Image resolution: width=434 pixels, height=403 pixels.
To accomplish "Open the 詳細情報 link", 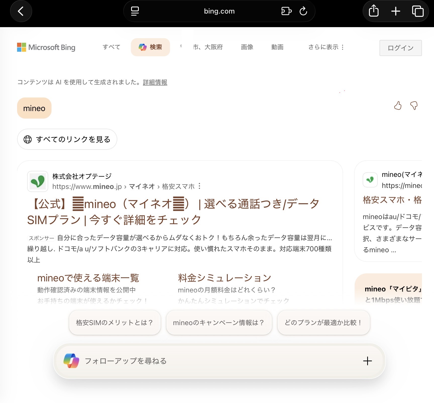I will click(155, 82).
